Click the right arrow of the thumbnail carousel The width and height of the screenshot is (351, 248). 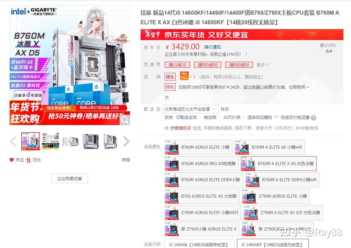click(127, 141)
